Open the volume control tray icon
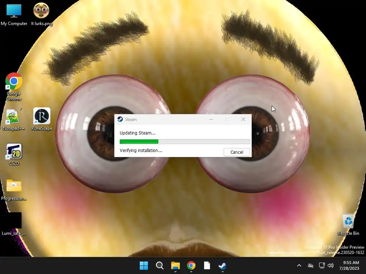The image size is (366, 274). (x=331, y=265)
